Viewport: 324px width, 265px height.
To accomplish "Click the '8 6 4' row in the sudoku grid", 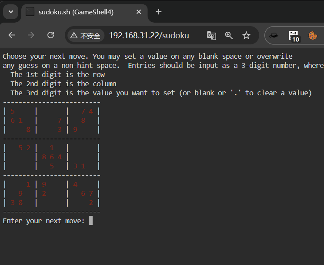I will 52,157.
